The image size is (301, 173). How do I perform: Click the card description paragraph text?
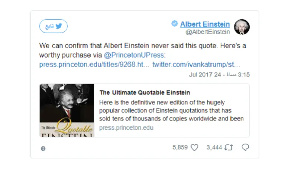pos(172,110)
